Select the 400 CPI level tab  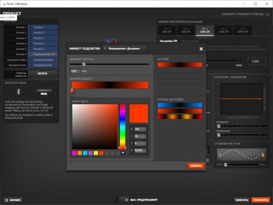167,30
